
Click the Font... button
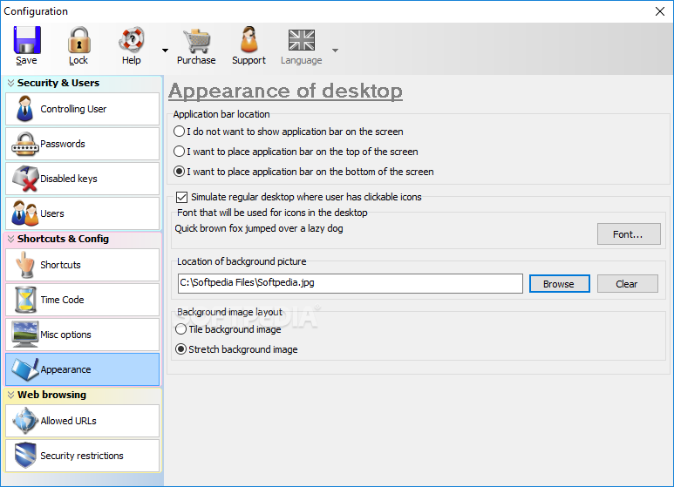tap(629, 234)
